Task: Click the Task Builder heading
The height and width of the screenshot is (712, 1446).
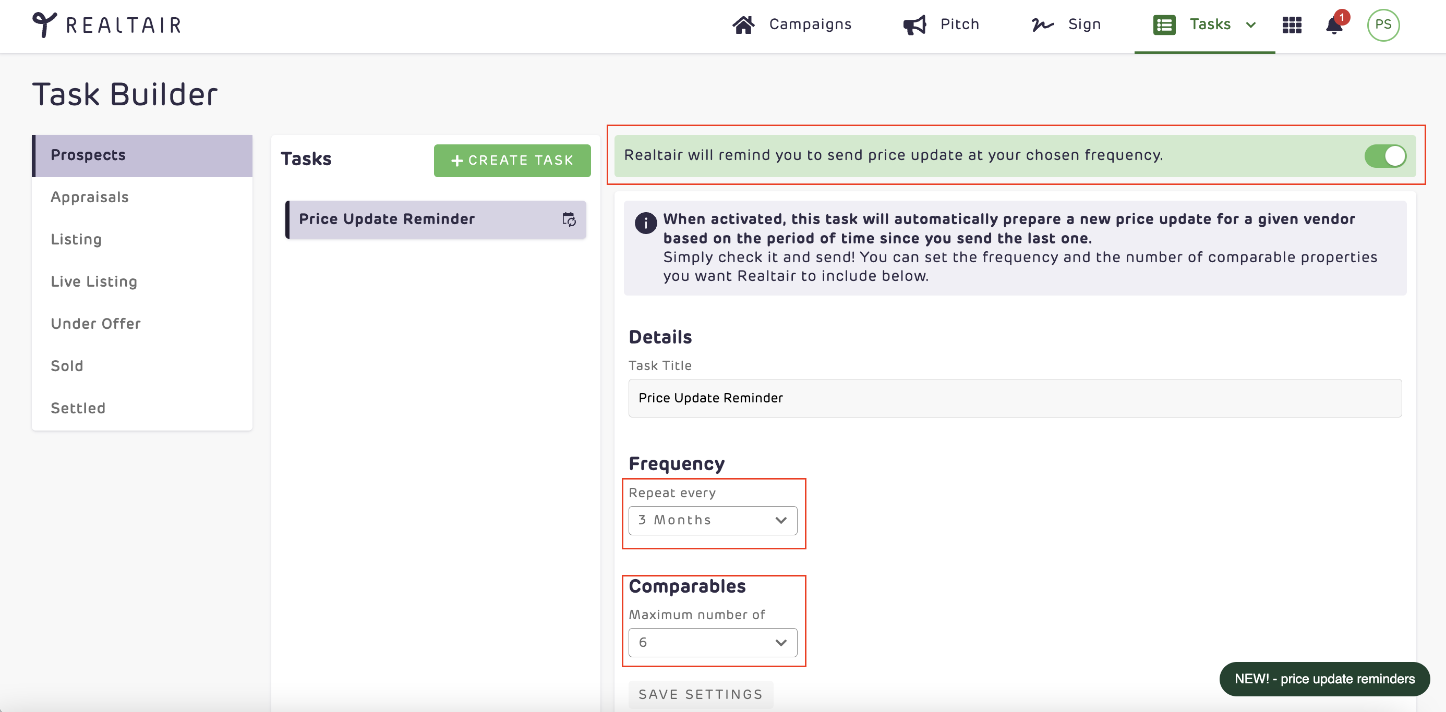Action: (x=125, y=94)
